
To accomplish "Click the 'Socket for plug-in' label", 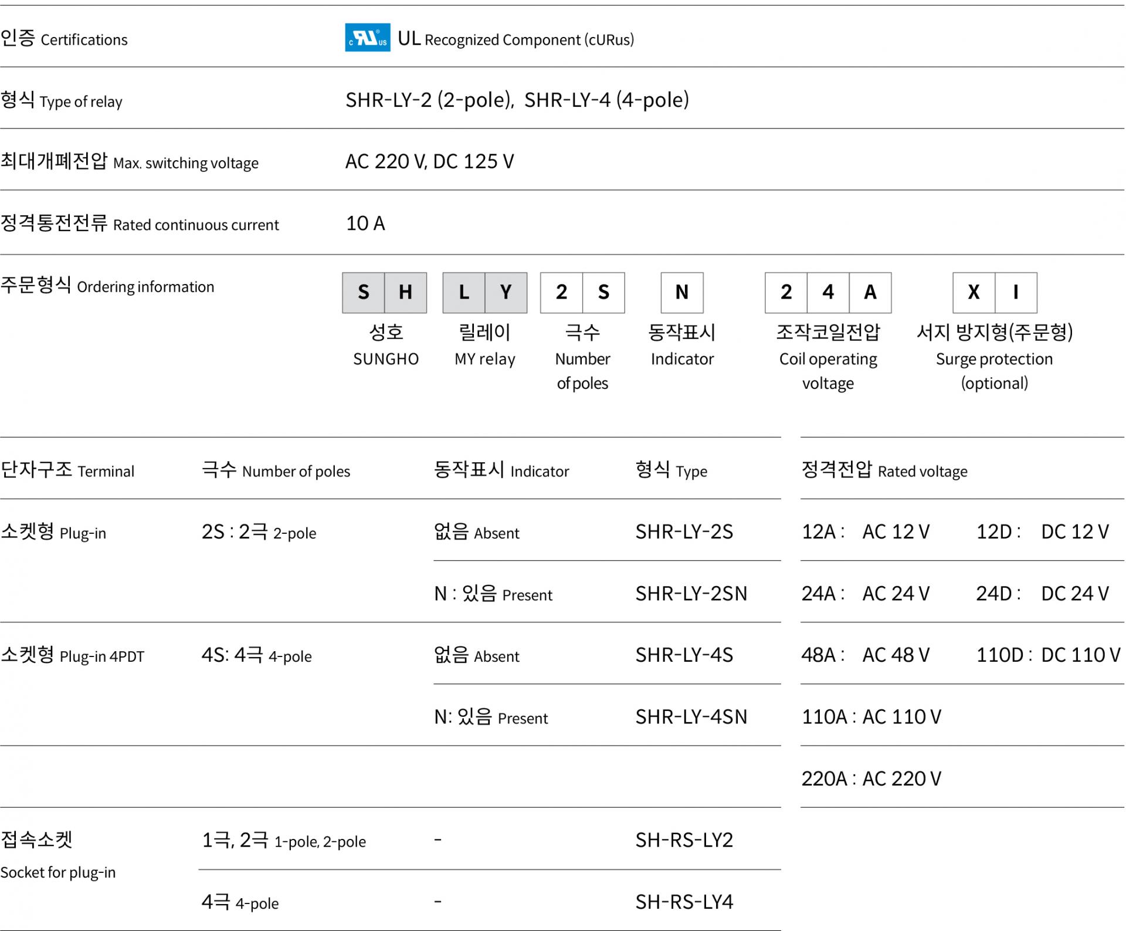I will [x=58, y=873].
